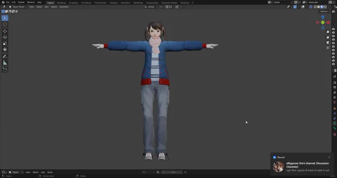
Task: Switch to the Sculpting workspace tab
Action: coord(73,3)
